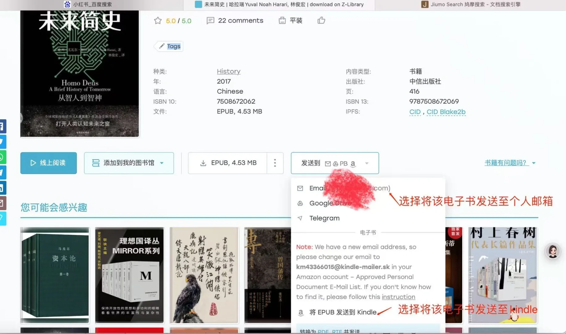Click the Telegram share sidebar icon
The width and height of the screenshot is (566, 334).
pyautogui.click(x=3, y=173)
